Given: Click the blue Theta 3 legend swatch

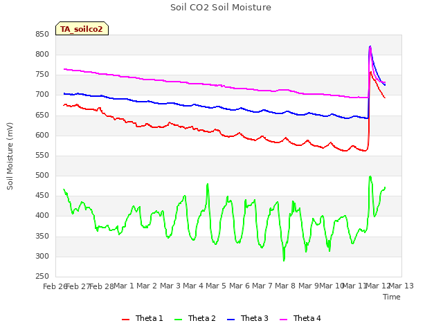Looking at the screenshot, I should pos(230,320).
